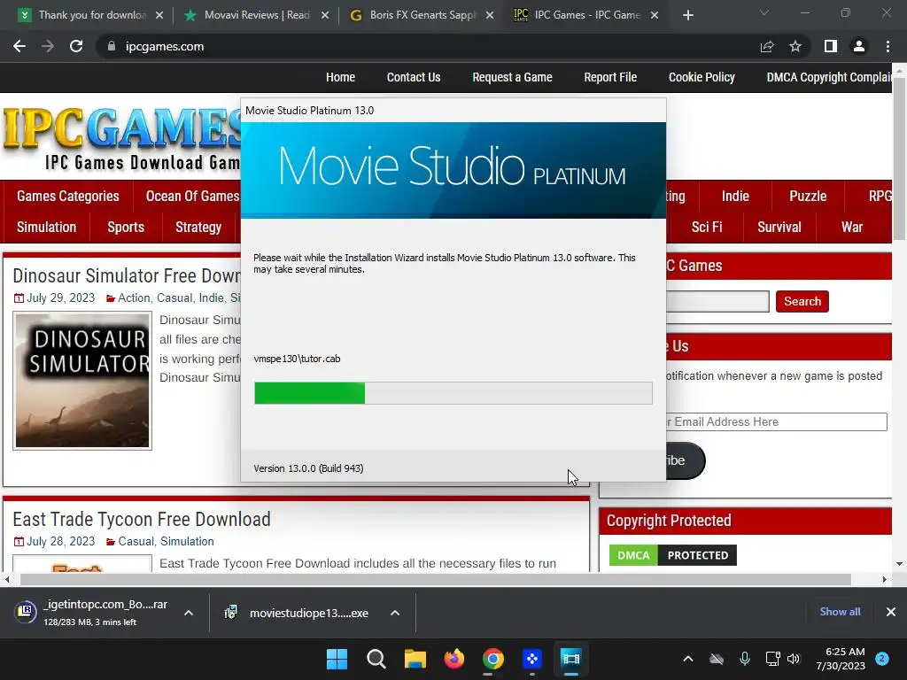
Task: Close the Boris FX Genarts tab
Action: (x=490, y=15)
